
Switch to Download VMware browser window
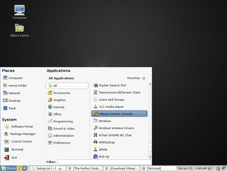coord(122,169)
